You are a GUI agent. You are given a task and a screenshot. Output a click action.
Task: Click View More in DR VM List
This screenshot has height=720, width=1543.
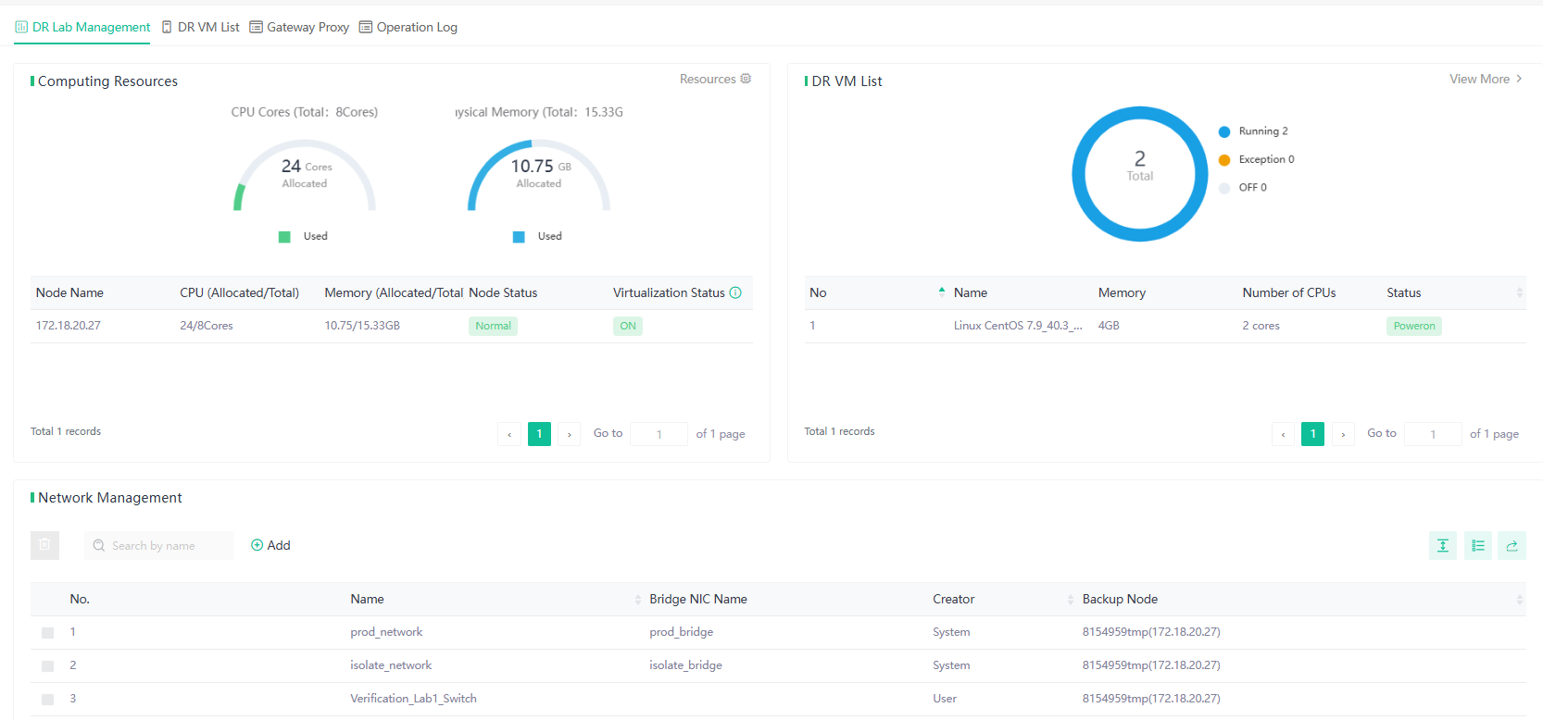click(1485, 79)
